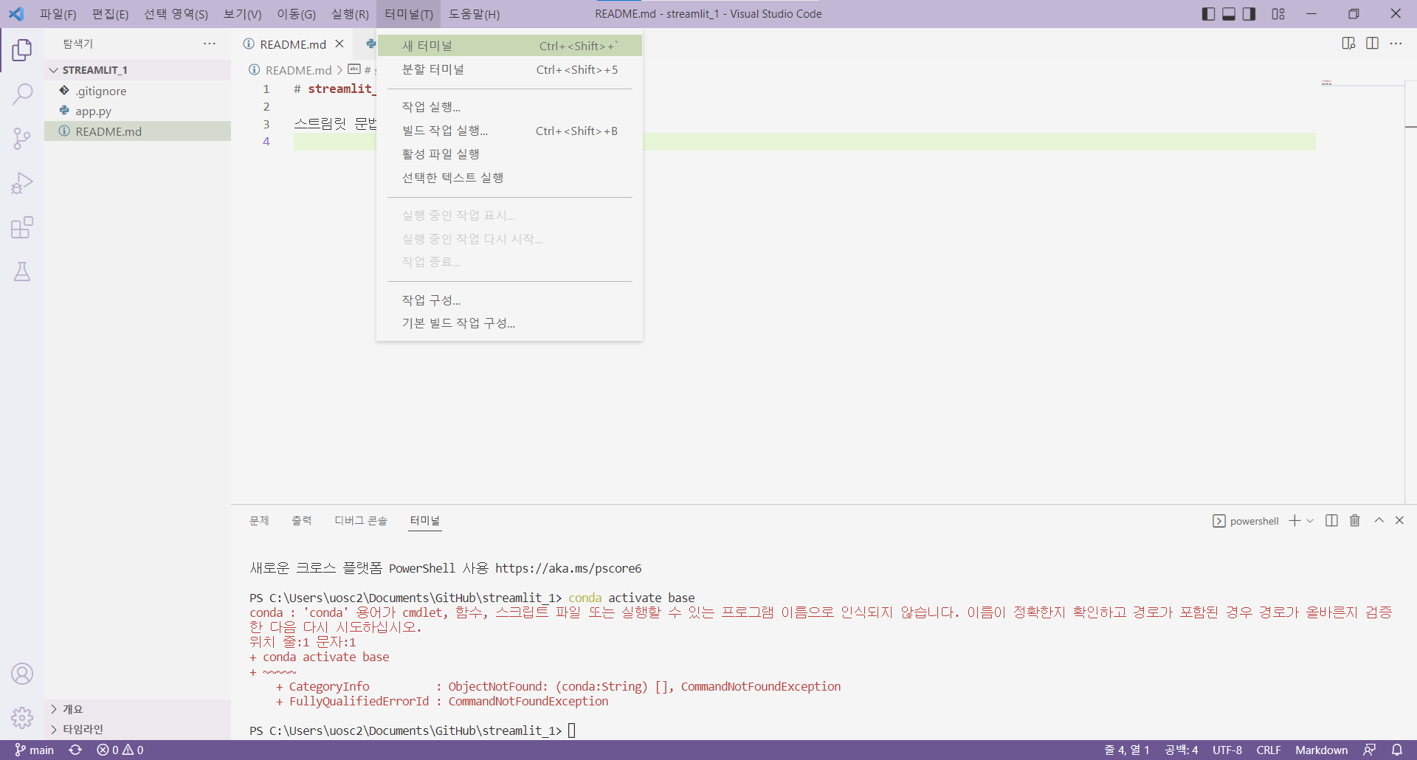Open the Manage gear icon

[22, 717]
